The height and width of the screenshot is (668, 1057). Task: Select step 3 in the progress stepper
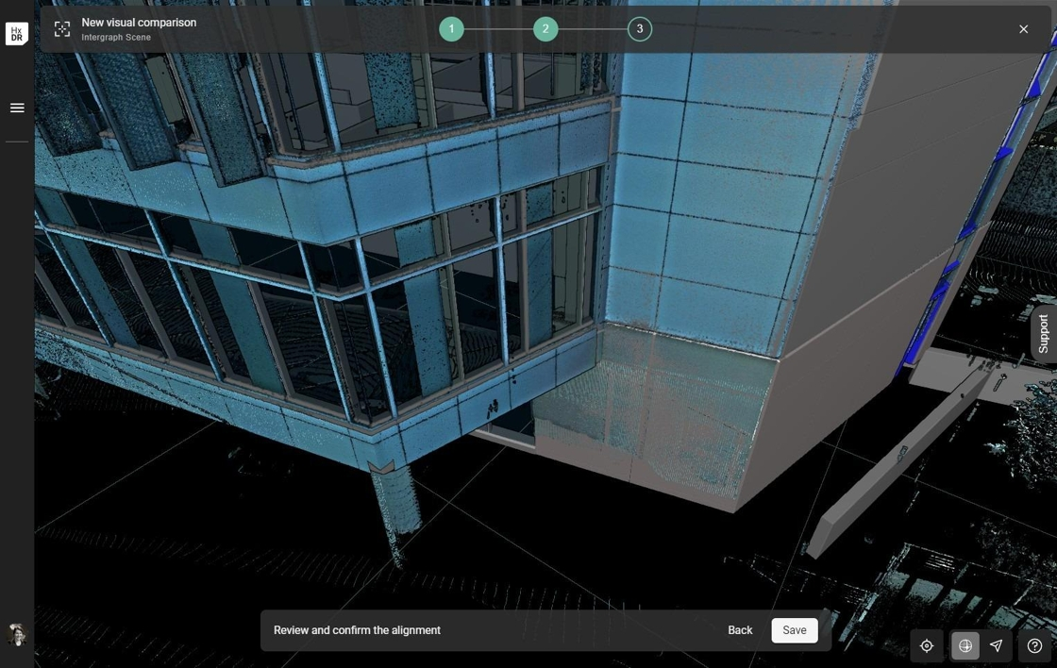click(640, 29)
